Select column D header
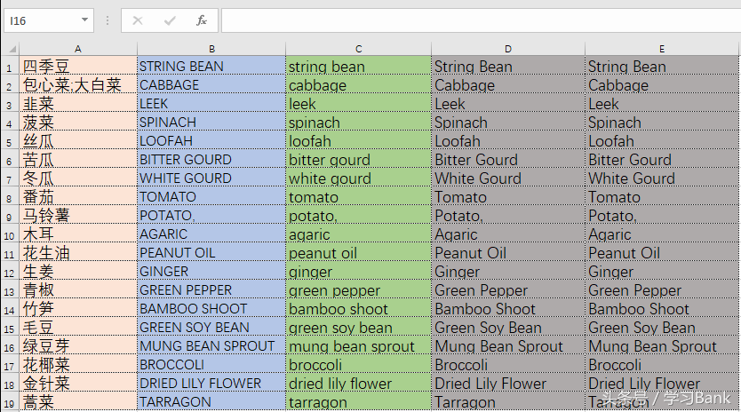Screen dimensions: 741x412 (508, 49)
